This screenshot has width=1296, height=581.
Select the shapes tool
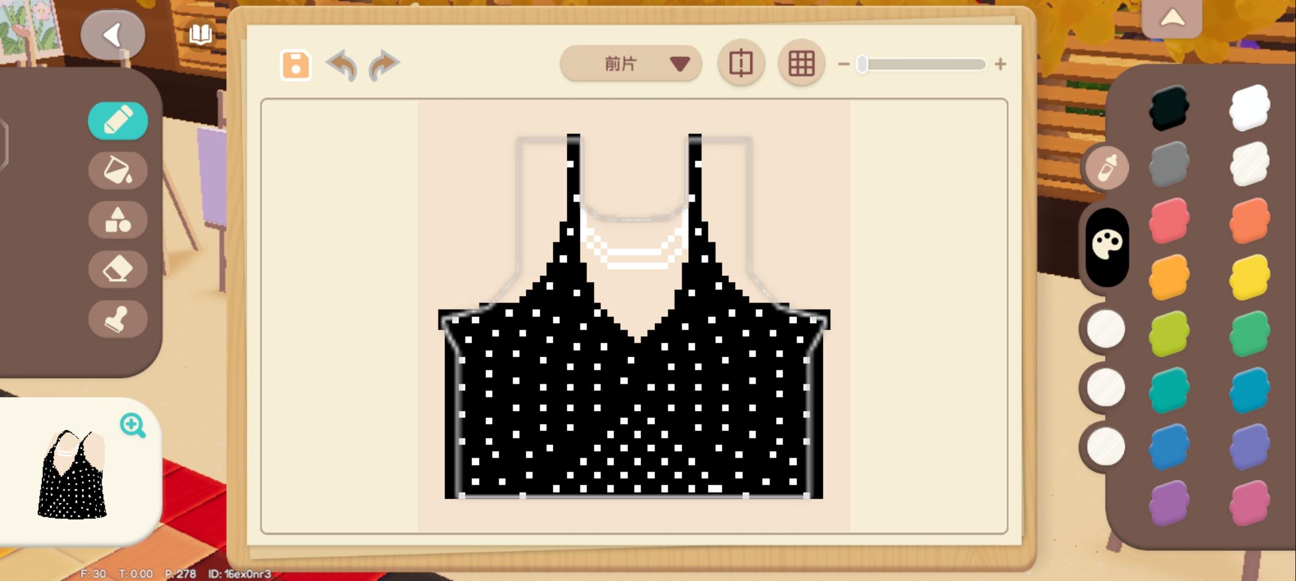pyautogui.click(x=117, y=220)
